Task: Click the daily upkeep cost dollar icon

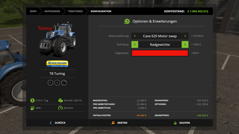Action: coord(32,101)
